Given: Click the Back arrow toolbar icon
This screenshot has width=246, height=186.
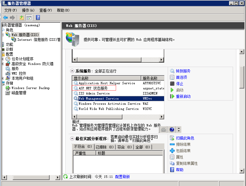Looking at the screenshot, I should tap(5, 18).
